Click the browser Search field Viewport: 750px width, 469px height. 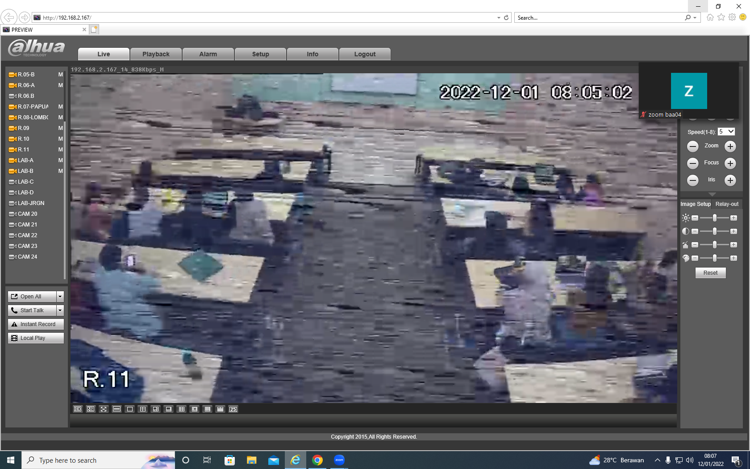[x=600, y=18]
